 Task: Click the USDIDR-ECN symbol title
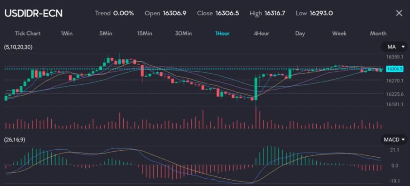point(33,13)
